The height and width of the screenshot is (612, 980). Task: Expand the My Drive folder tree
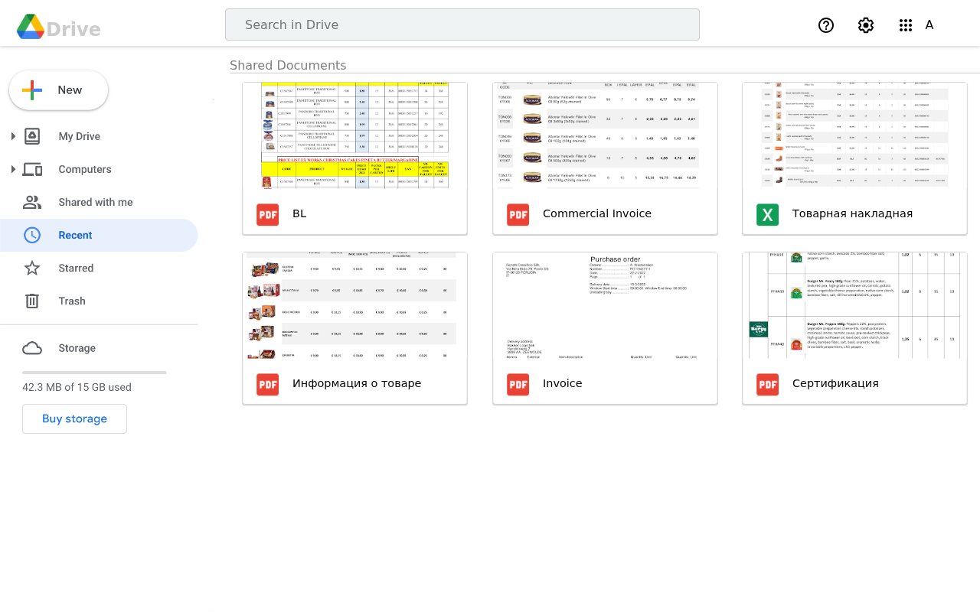tap(13, 136)
